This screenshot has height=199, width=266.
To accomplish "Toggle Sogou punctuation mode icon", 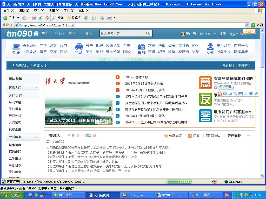I will [x=235, y=94].
